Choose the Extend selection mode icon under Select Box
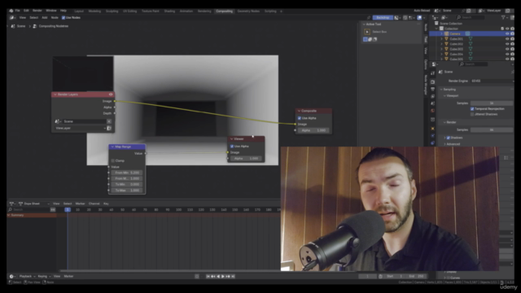Viewport: 521px width, 293px height. point(370,39)
